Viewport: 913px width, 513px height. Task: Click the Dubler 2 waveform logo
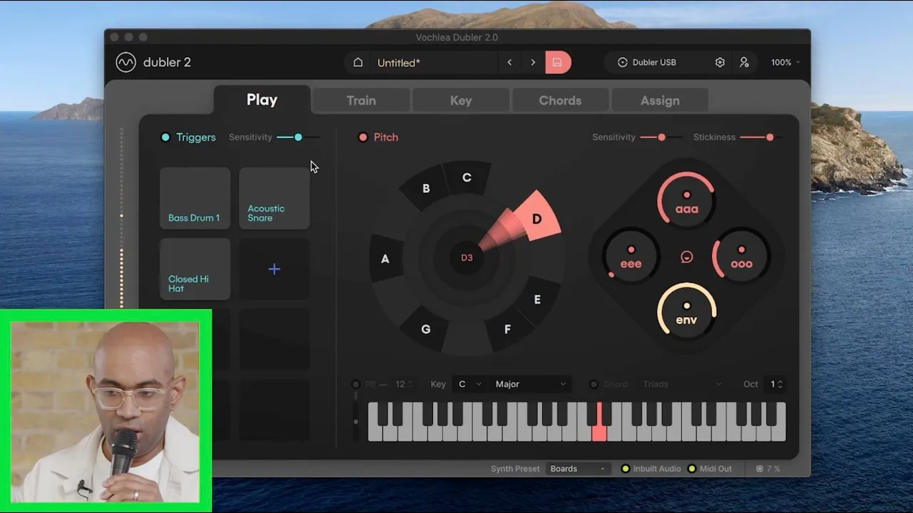(x=126, y=62)
